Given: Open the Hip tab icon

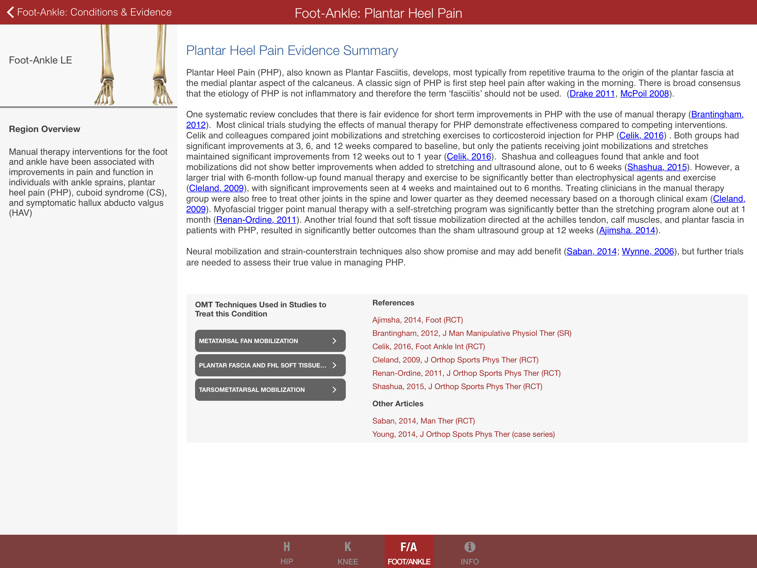Looking at the screenshot, I should coord(287,552).
